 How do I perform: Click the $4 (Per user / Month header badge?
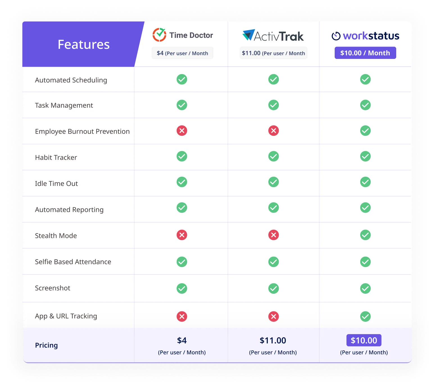tap(182, 53)
